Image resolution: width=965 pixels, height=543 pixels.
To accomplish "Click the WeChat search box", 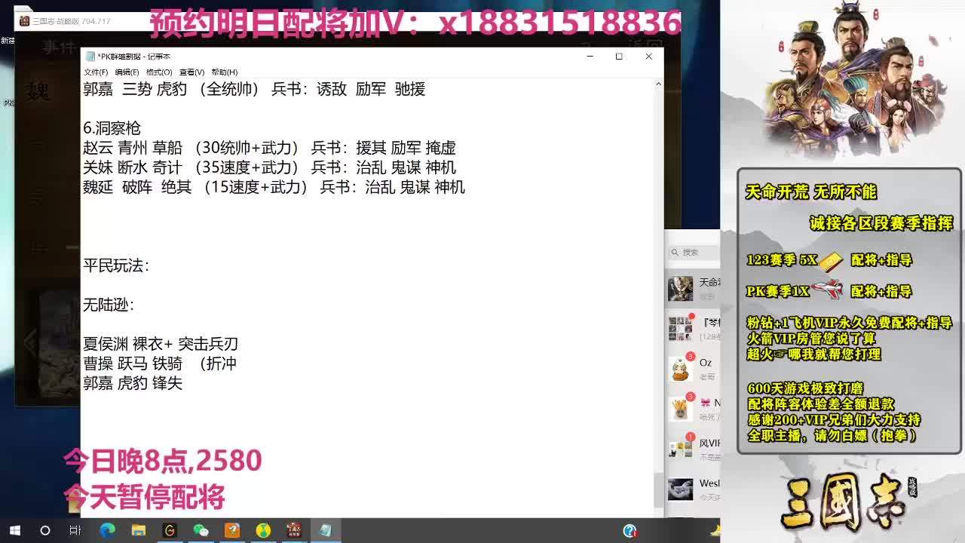I will 694,253.
